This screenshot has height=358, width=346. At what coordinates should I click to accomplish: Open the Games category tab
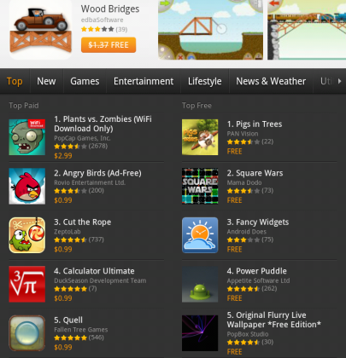[85, 81]
